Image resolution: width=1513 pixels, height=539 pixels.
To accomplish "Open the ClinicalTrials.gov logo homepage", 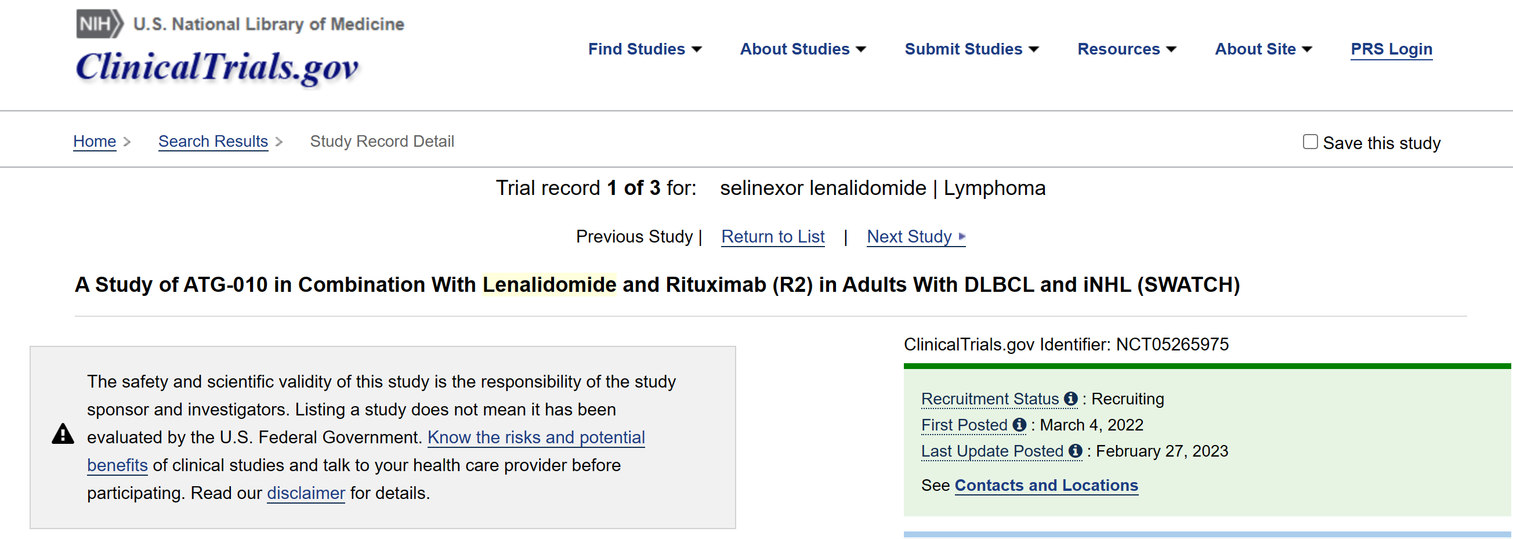I will pos(217,66).
